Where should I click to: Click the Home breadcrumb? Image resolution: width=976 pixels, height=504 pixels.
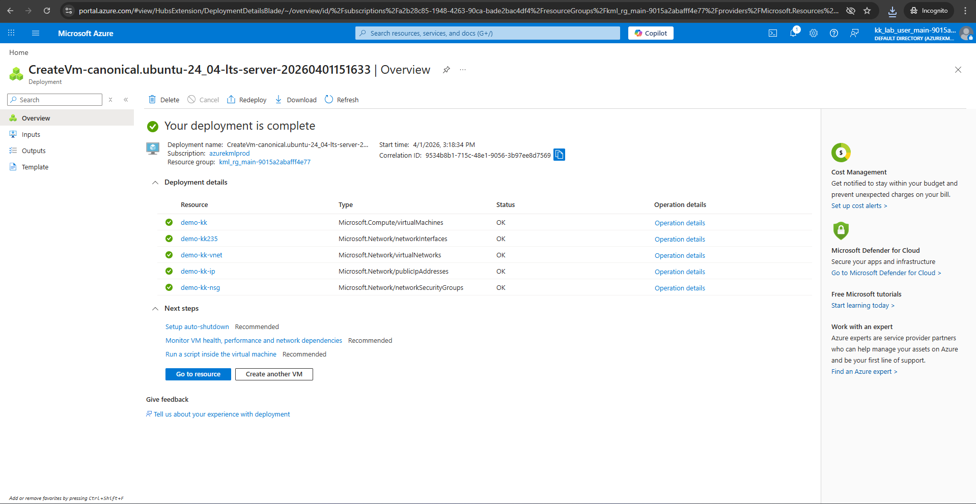point(19,52)
